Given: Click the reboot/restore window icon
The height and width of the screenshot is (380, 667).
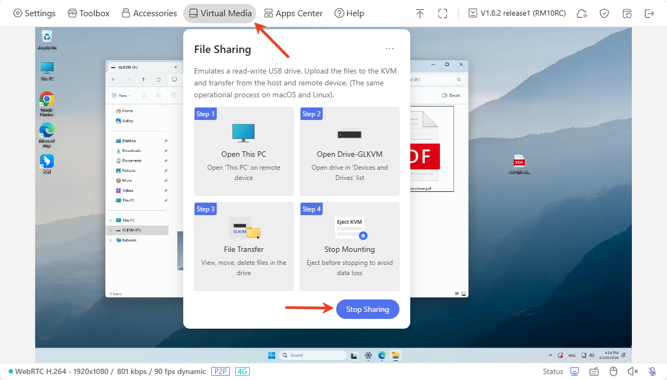Looking at the screenshot, I should [x=627, y=14].
